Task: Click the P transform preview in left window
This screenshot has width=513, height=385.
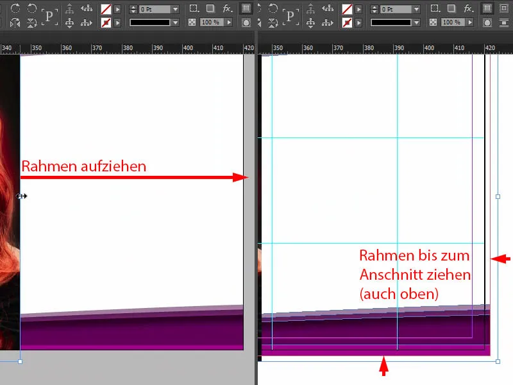Action: (50, 16)
